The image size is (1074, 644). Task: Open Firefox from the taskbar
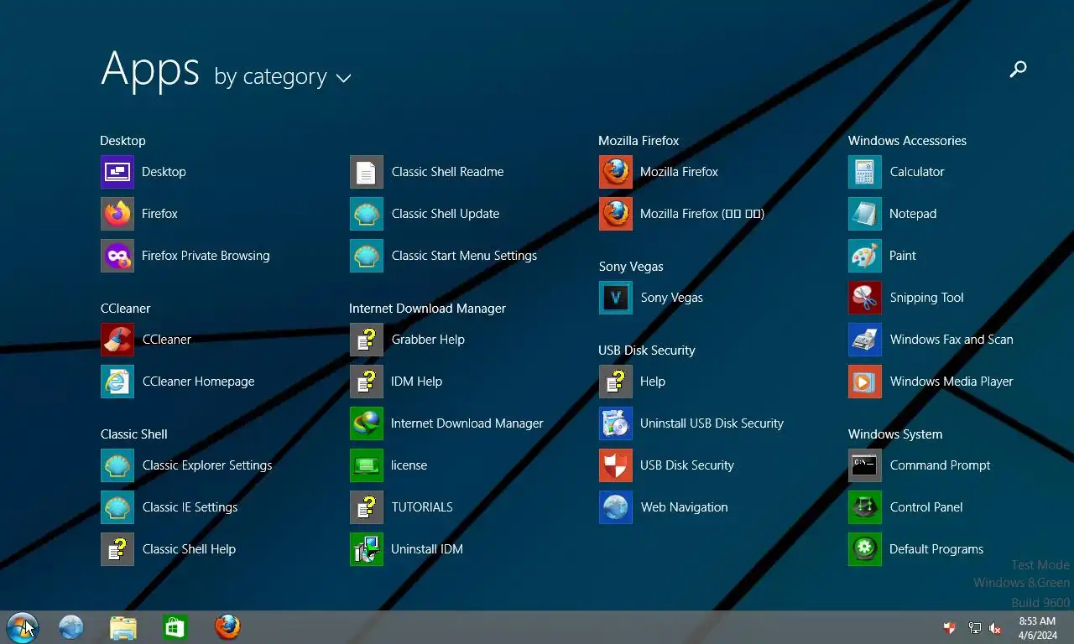point(227,627)
